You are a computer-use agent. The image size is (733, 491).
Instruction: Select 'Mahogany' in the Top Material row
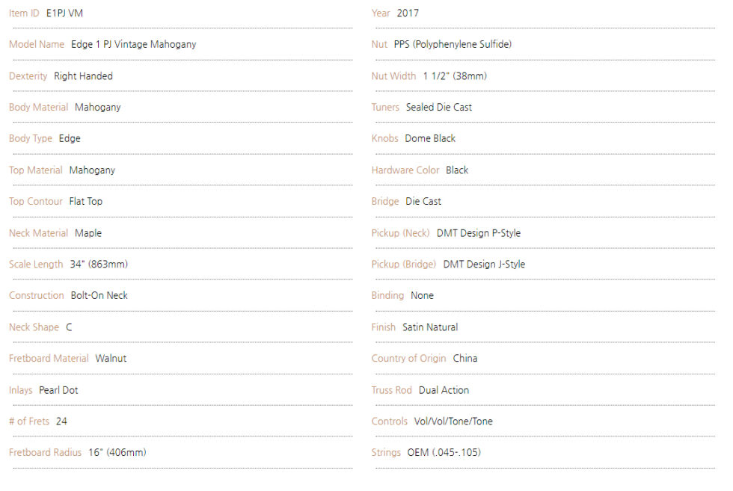pyautogui.click(x=92, y=170)
